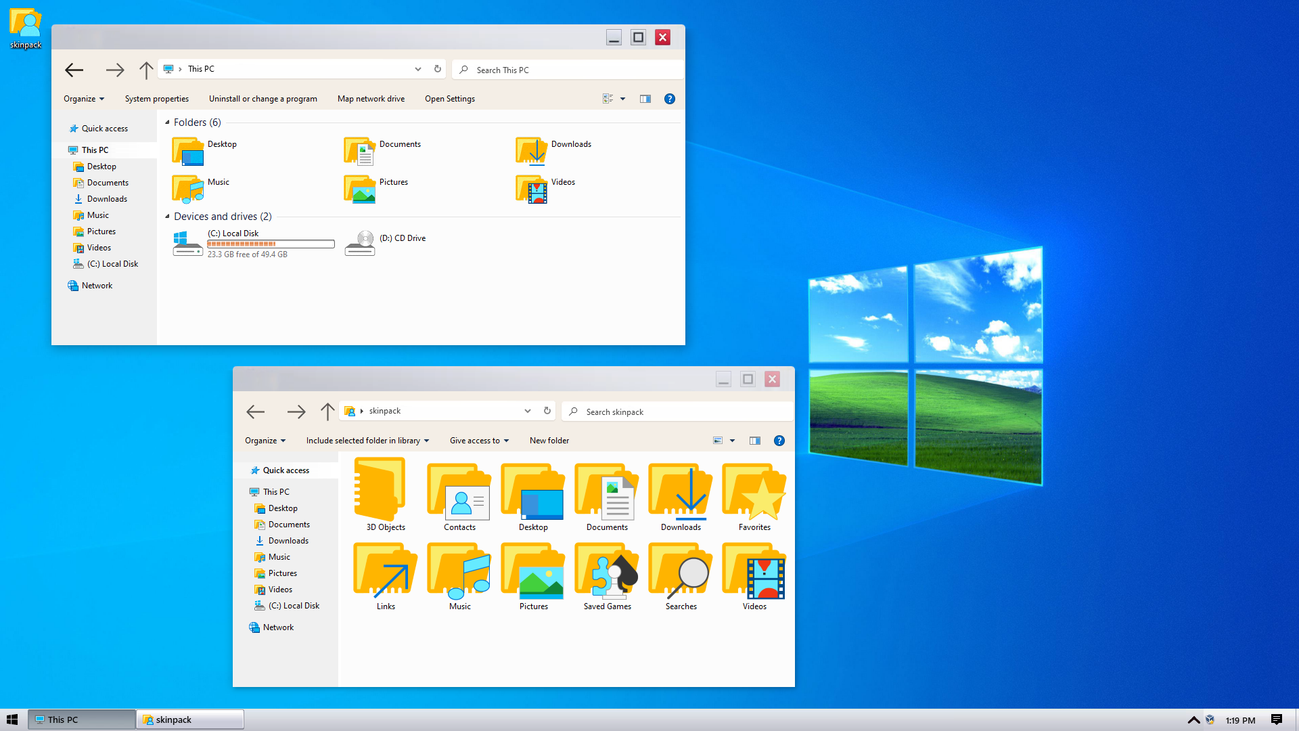Toggle the preview pane in skinpack window
Image resolution: width=1299 pixels, height=731 pixels.
coord(754,441)
